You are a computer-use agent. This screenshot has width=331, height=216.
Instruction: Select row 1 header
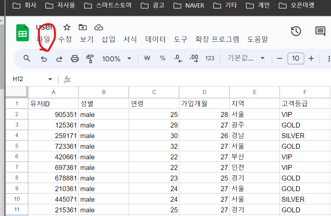click(17, 104)
